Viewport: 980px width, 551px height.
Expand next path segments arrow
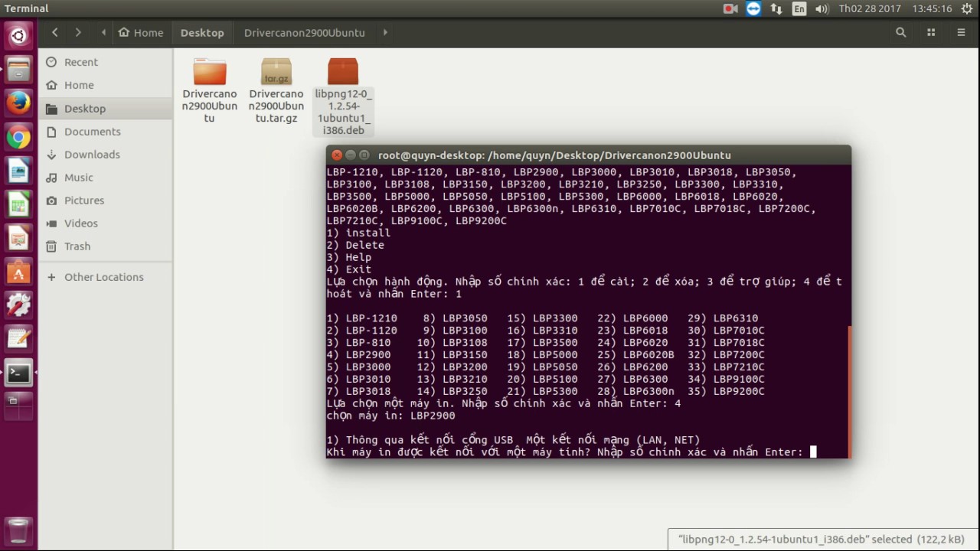point(385,32)
